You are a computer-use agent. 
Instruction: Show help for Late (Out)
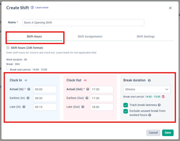(83, 107)
